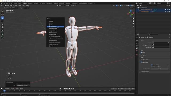This screenshot has height=96, width=171.
Task: Toggle selectability arrow of the Mannequin Mesh object
Action: pos(166,11)
